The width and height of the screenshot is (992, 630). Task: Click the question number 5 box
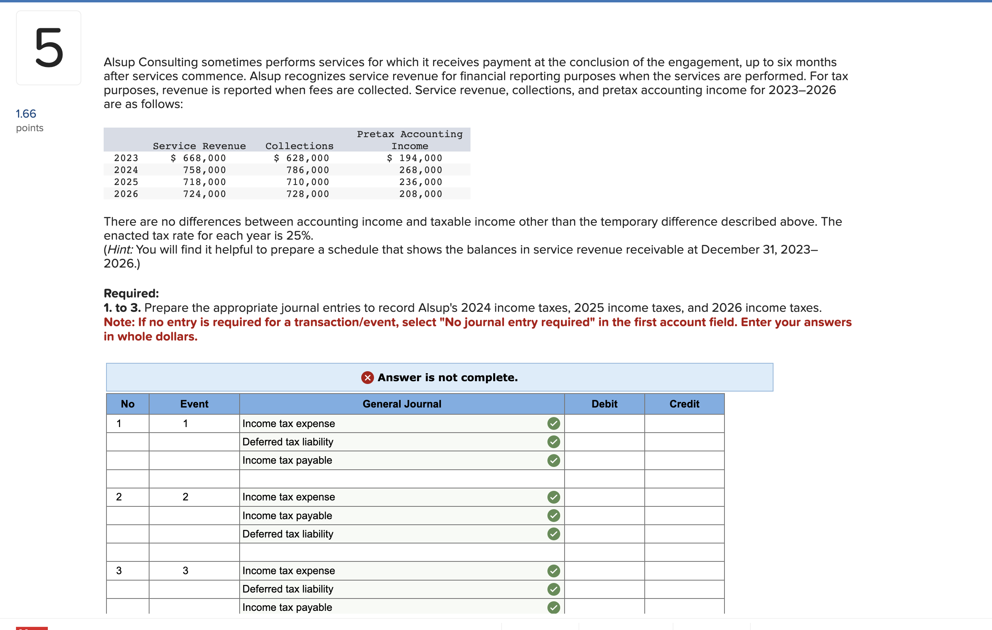coord(49,48)
